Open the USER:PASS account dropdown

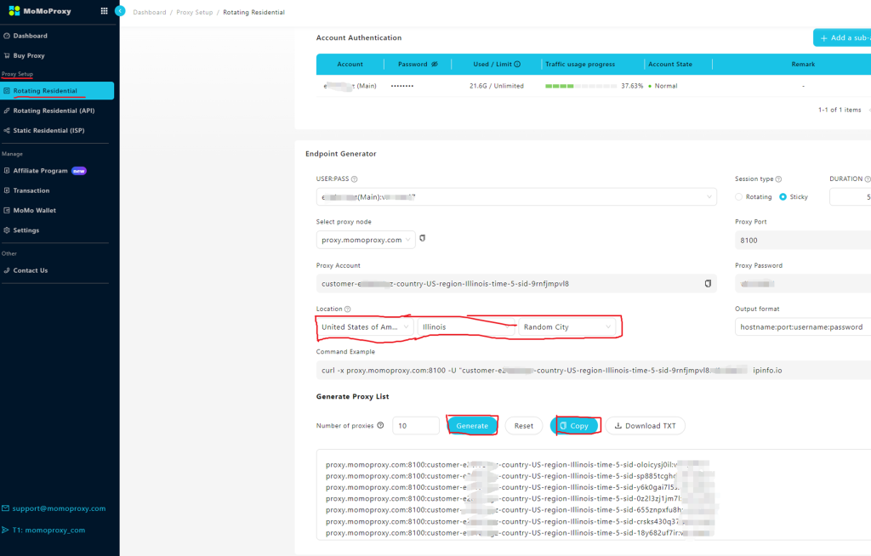[x=515, y=197]
